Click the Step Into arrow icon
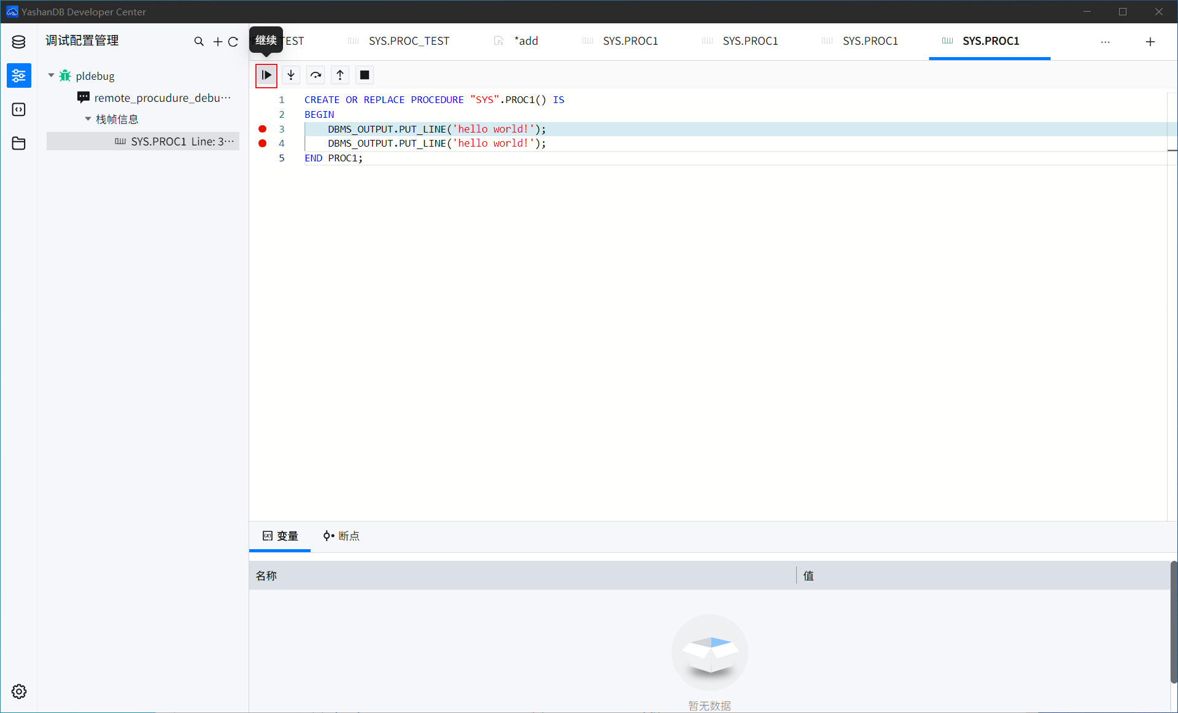This screenshot has width=1178, height=713. [291, 75]
